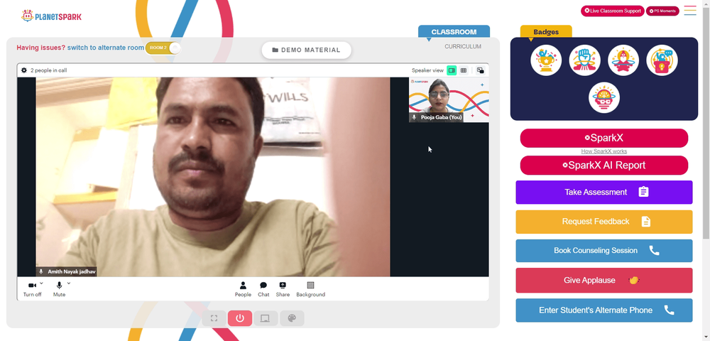The height and width of the screenshot is (341, 710).
Task: Open the hamburger menu
Action: [690, 11]
